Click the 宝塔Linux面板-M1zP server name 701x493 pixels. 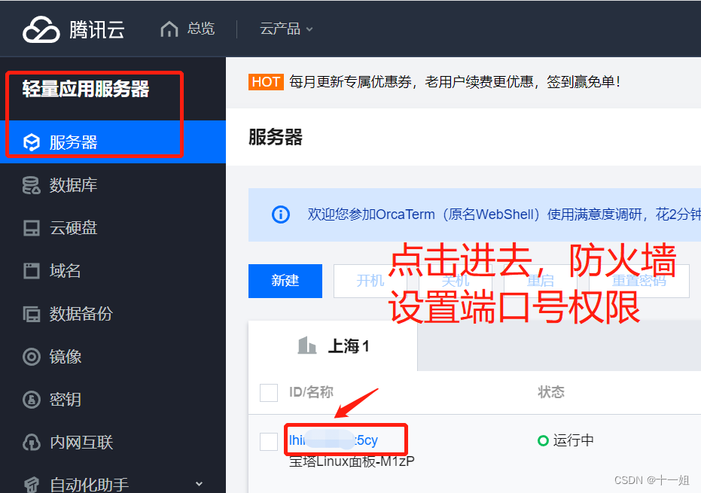[352, 461]
